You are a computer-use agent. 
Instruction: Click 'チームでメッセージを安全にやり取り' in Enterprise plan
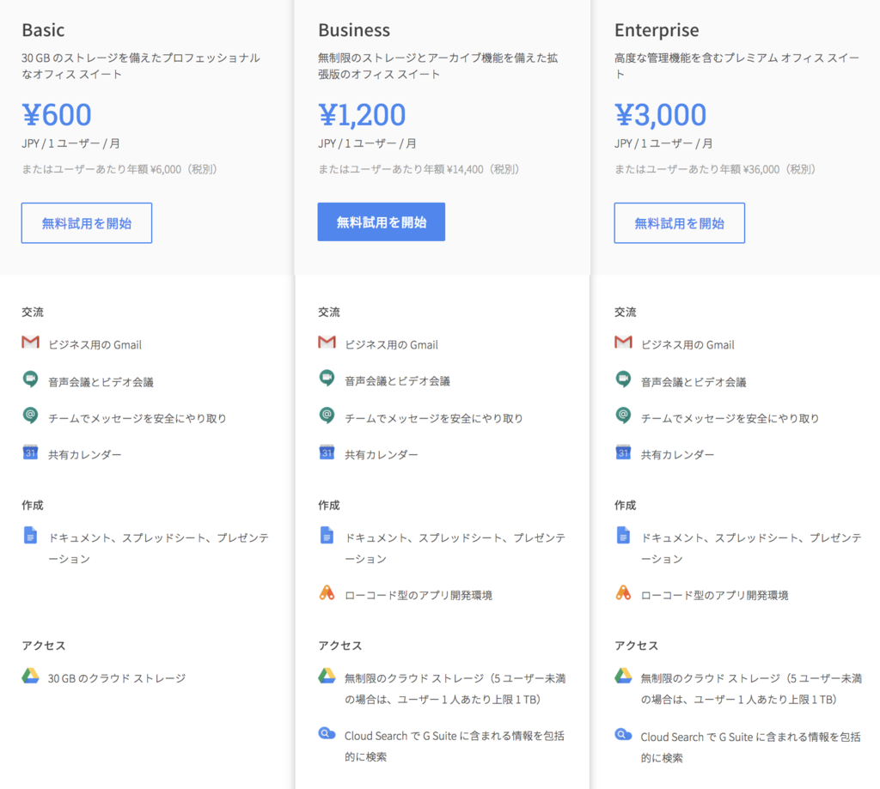point(730,418)
